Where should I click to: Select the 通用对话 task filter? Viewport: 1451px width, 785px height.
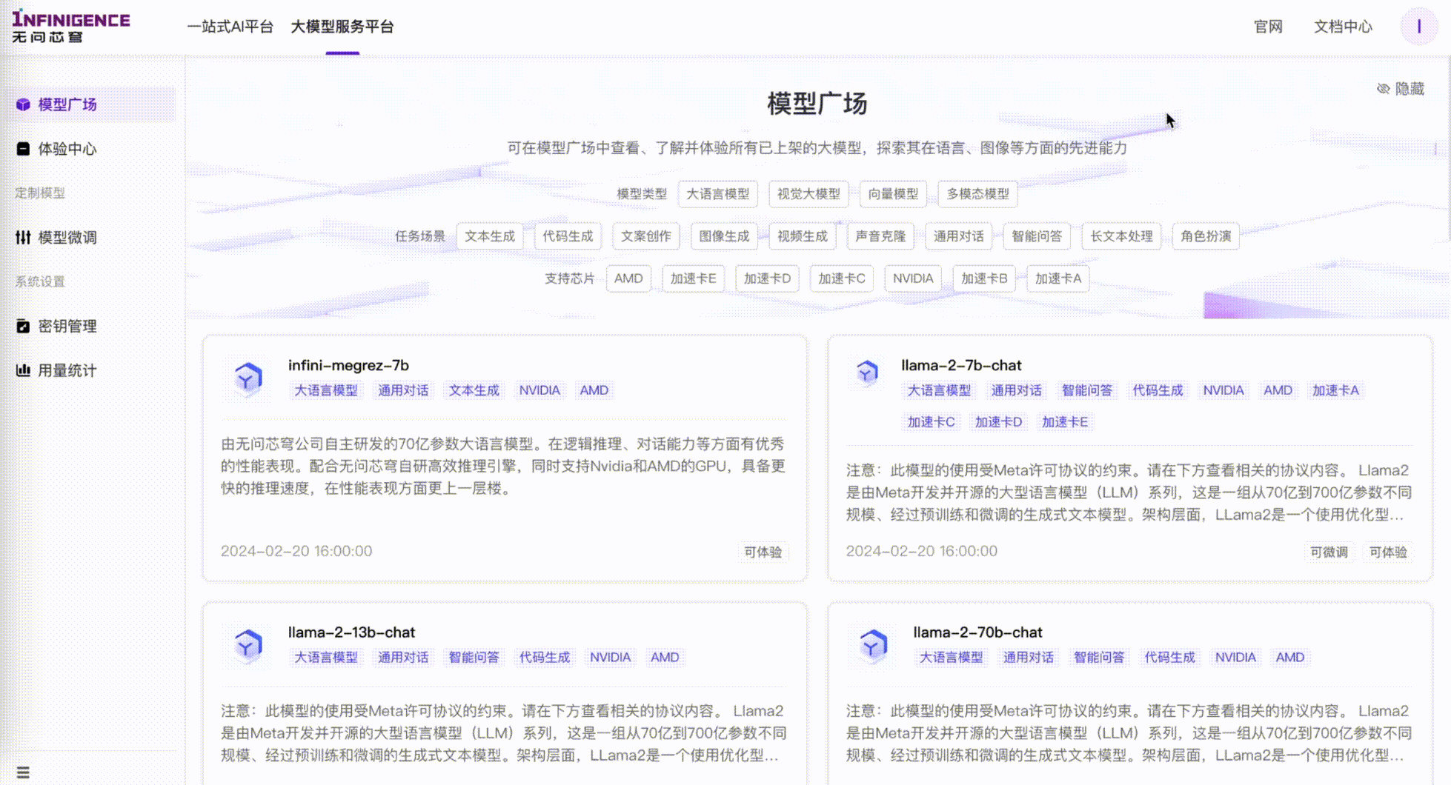click(959, 236)
